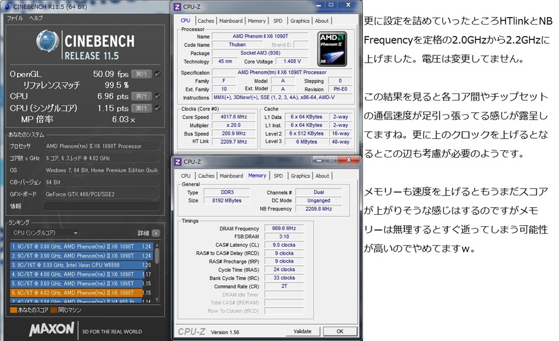Viewport: 559px width, 341px height.
Task: Click the MAXON logo at bottom
Action: [x=52, y=329]
